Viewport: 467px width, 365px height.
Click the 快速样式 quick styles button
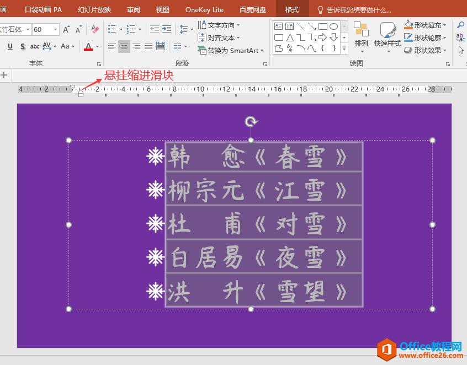387,35
